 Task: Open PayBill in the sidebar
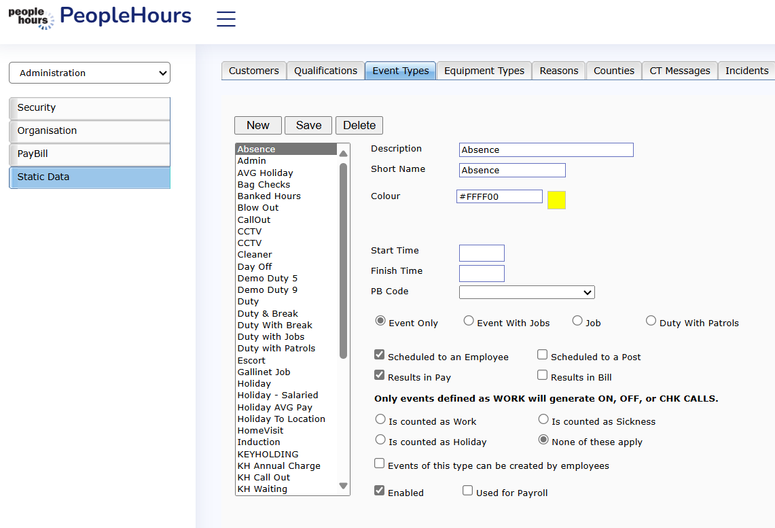coord(90,154)
